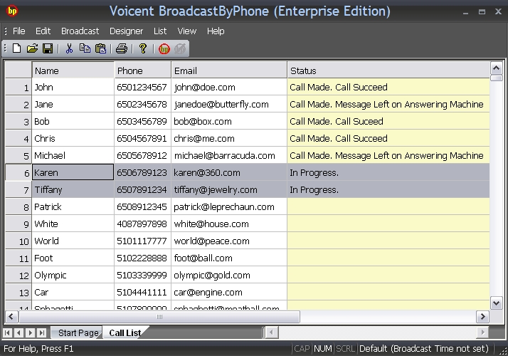This screenshot has height=356, width=508.
Task: Click the grid select-all corner cell
Action: [x=18, y=70]
